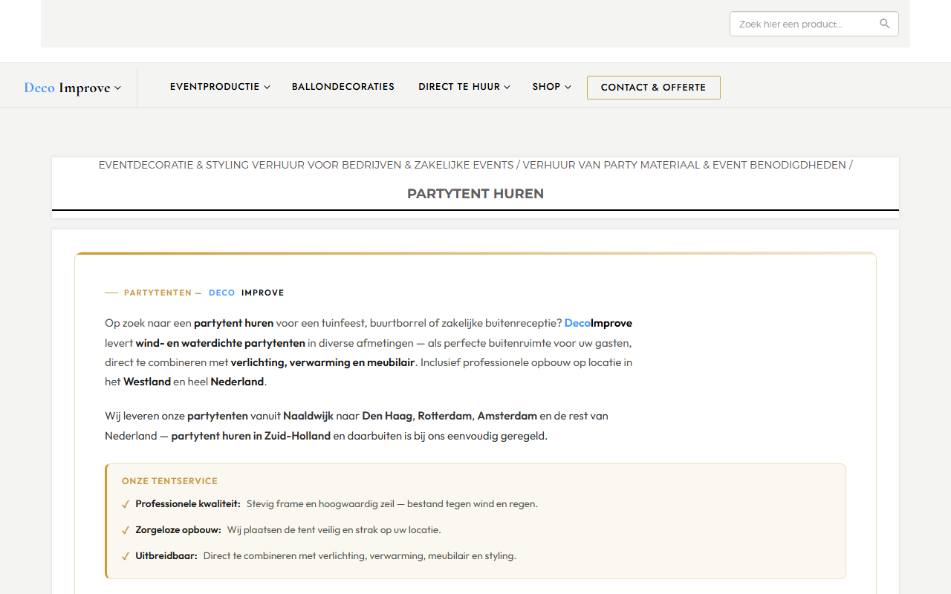Image resolution: width=951 pixels, height=594 pixels.
Task: Click the Onze Tentservice box heading
Action: coord(170,481)
